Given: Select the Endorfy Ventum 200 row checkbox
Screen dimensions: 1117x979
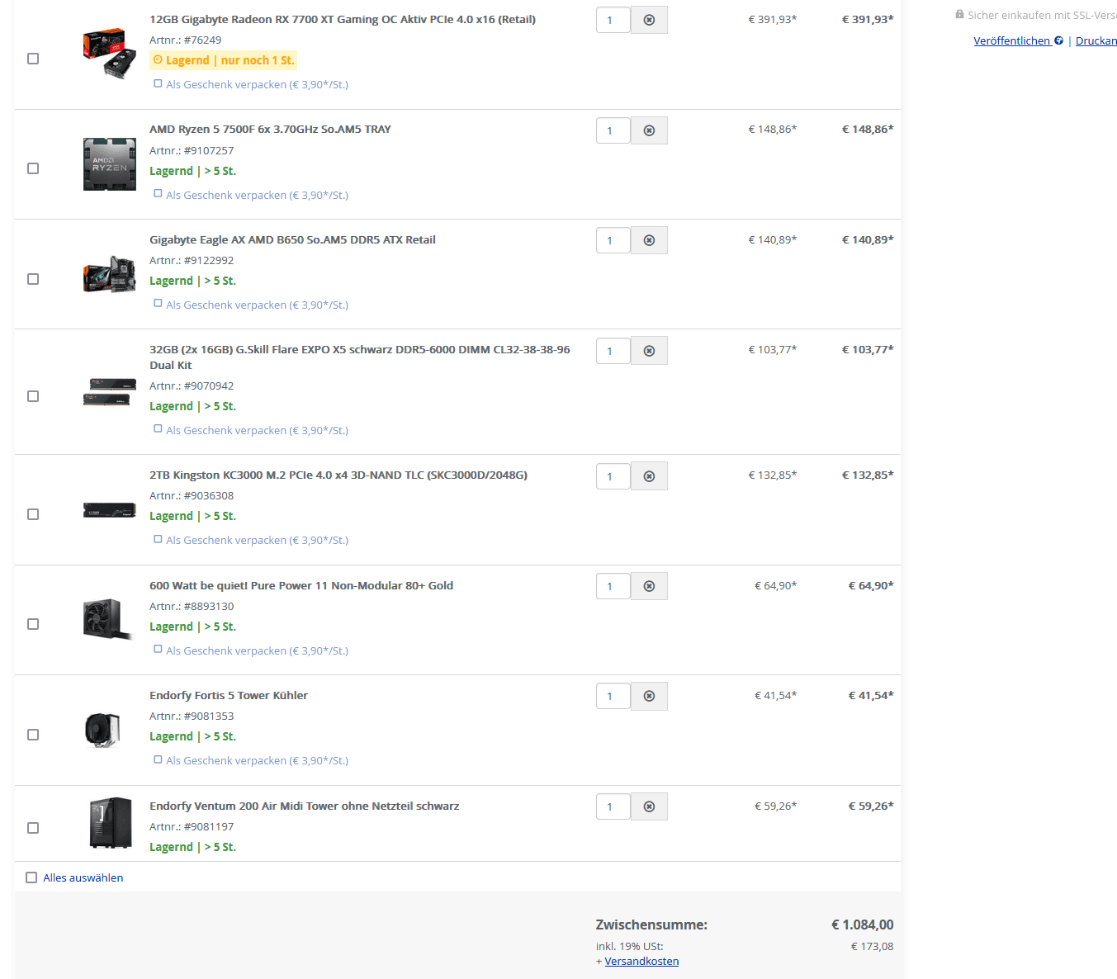Looking at the screenshot, I should click(x=33, y=828).
